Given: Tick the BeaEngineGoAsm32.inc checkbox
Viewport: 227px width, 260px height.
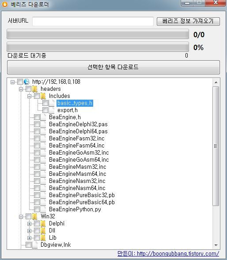Looking at the screenshot, I should tap(37, 152).
